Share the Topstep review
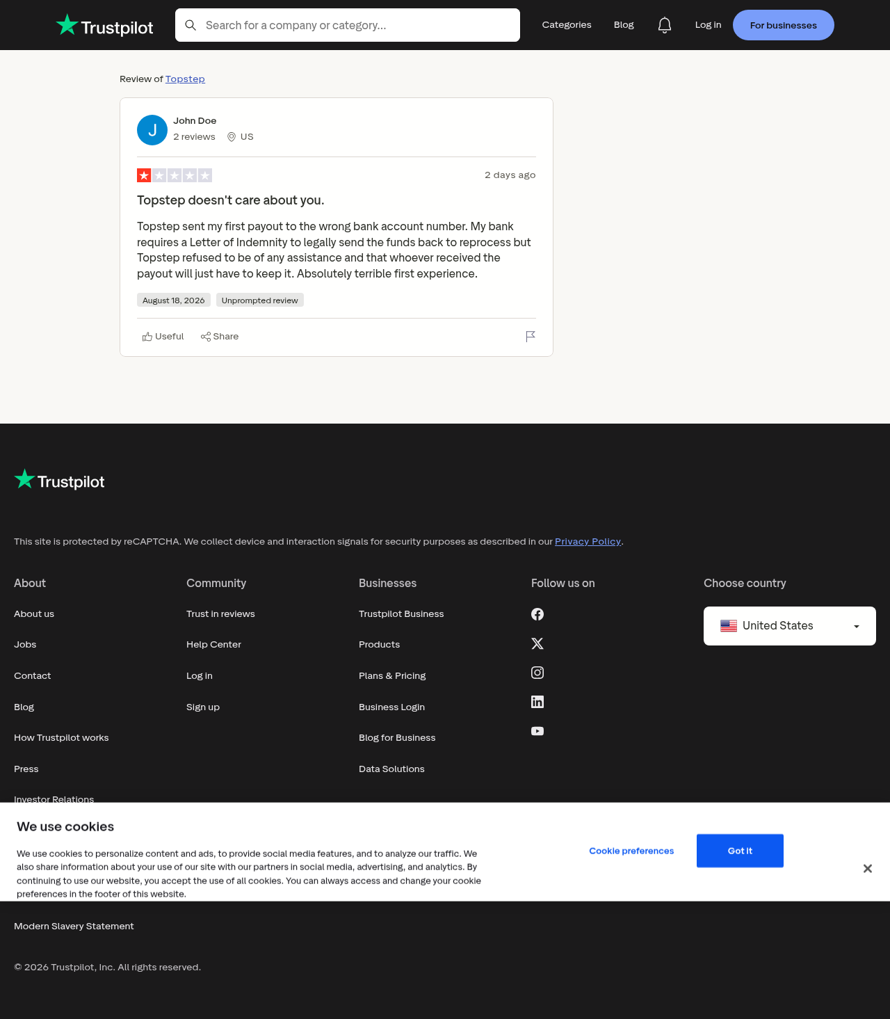This screenshot has width=890, height=1019. point(220,337)
